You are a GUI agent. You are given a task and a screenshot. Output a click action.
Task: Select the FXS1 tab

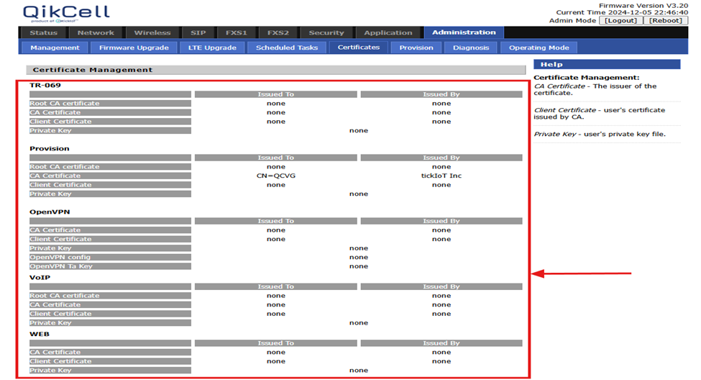coord(237,32)
